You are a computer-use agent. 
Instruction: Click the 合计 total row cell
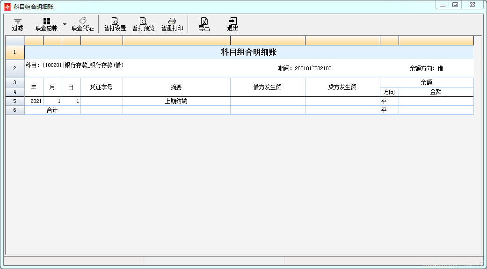pyautogui.click(x=52, y=110)
